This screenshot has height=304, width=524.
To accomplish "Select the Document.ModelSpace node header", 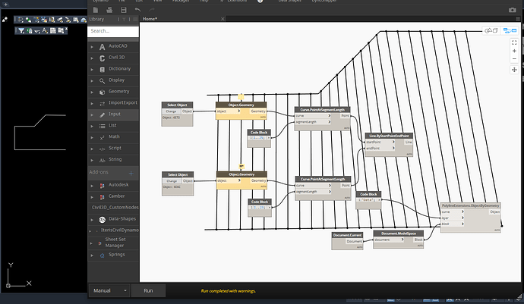I will pos(399,233).
